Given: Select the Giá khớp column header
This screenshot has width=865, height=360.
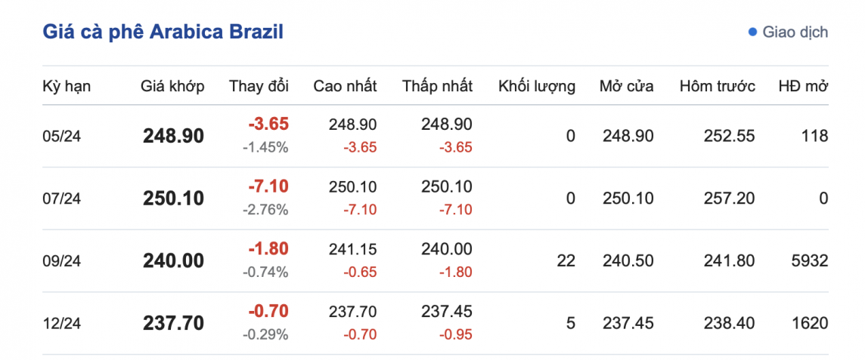Looking at the screenshot, I should tap(172, 86).
